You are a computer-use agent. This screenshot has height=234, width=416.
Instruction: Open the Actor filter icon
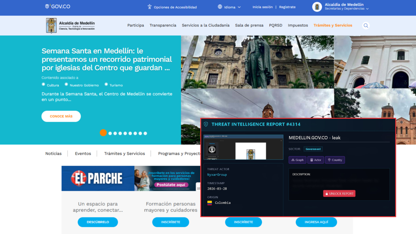point(311,160)
